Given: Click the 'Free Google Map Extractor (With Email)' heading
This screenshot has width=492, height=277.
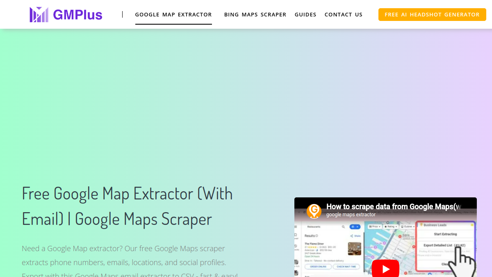Looking at the screenshot, I should pos(127,206).
